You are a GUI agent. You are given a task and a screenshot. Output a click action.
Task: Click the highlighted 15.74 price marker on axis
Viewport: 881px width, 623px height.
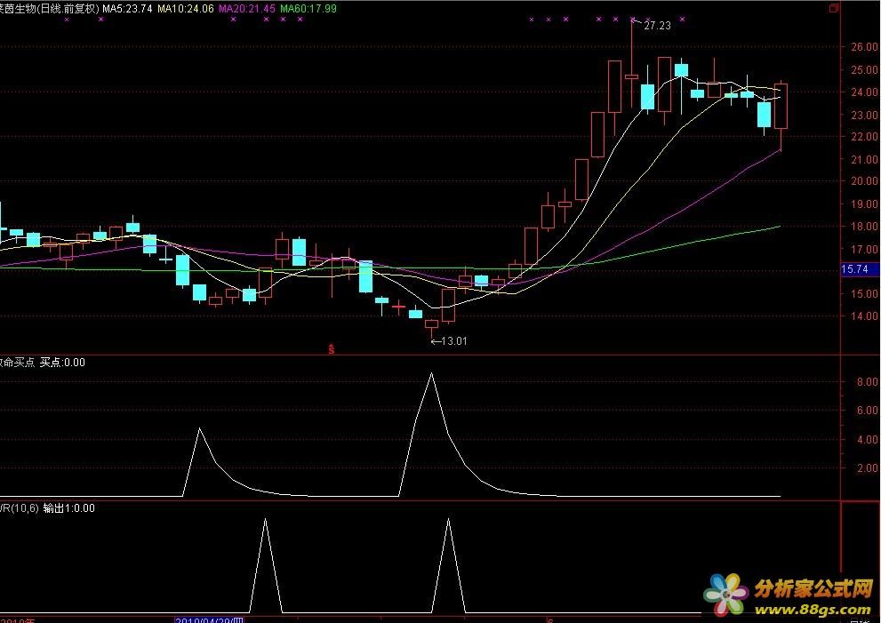(859, 269)
